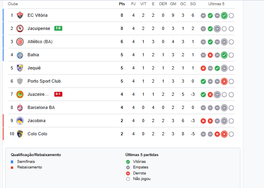Click the Juazeirense team crest

pos(20,94)
